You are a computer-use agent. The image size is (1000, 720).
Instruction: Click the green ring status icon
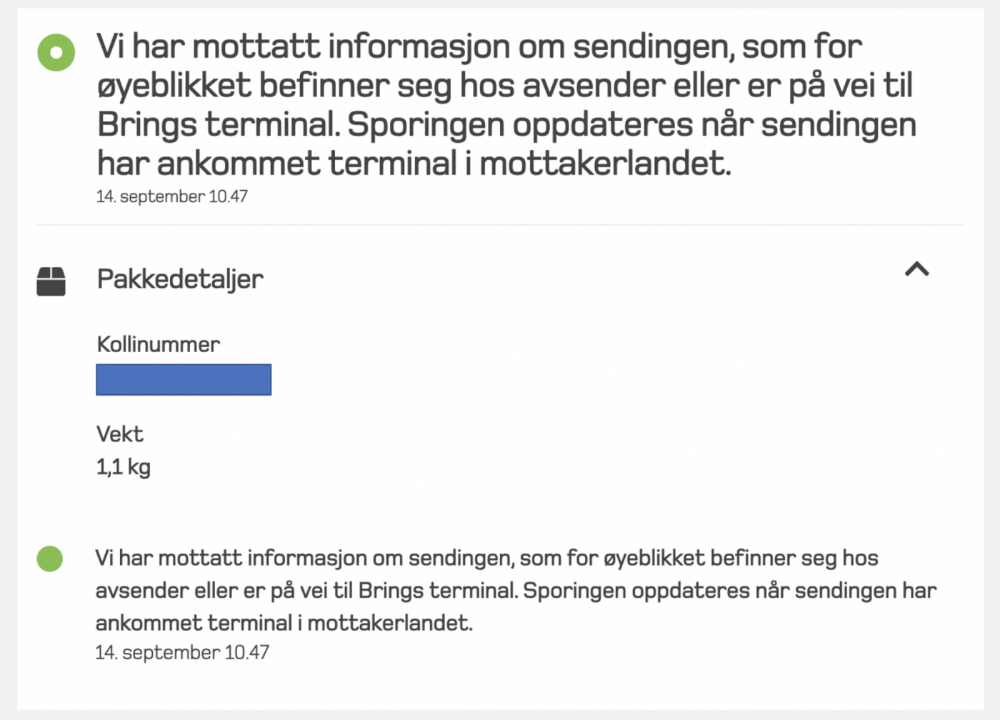click(x=56, y=53)
